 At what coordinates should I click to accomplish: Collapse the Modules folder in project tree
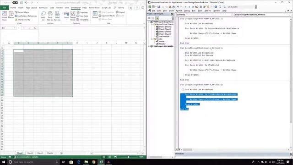click(x=152, y=39)
